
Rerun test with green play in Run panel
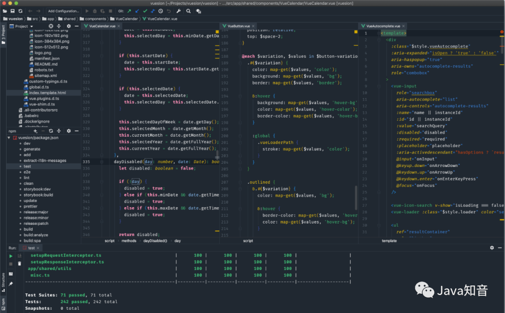(x=11, y=256)
